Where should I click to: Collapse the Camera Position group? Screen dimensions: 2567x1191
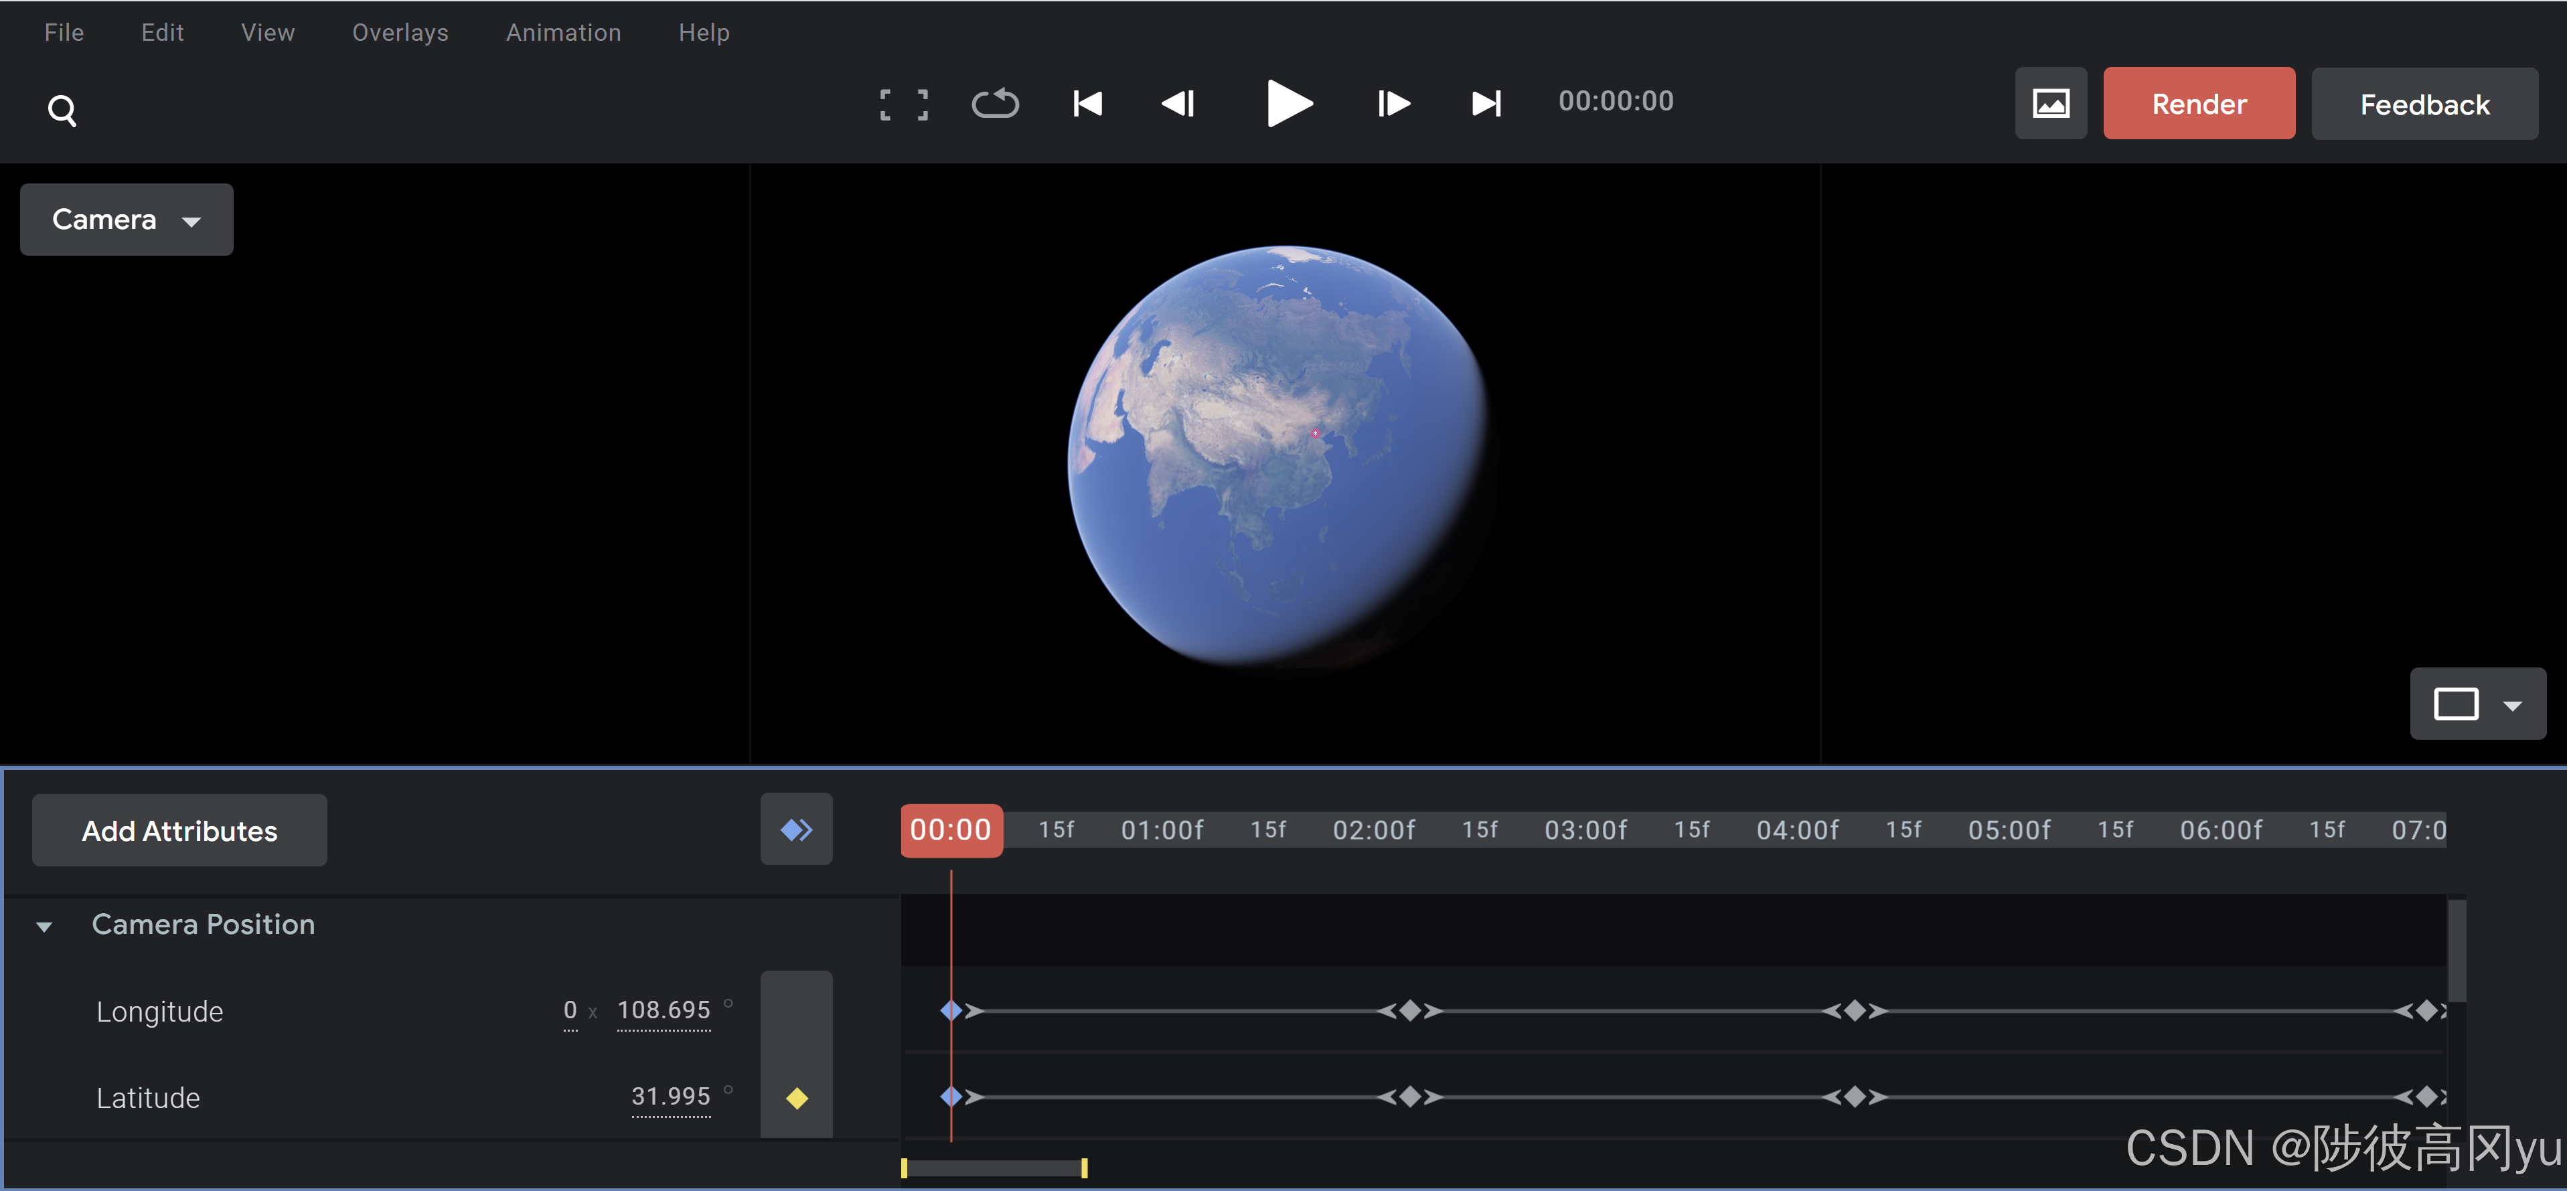(44, 926)
